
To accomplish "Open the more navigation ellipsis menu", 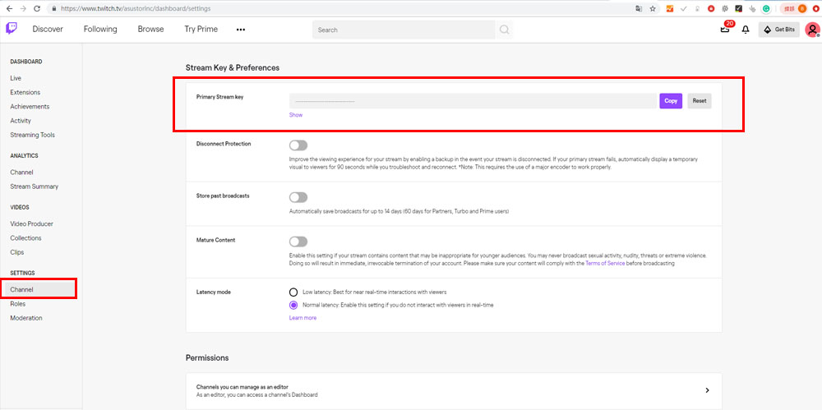I will click(241, 30).
